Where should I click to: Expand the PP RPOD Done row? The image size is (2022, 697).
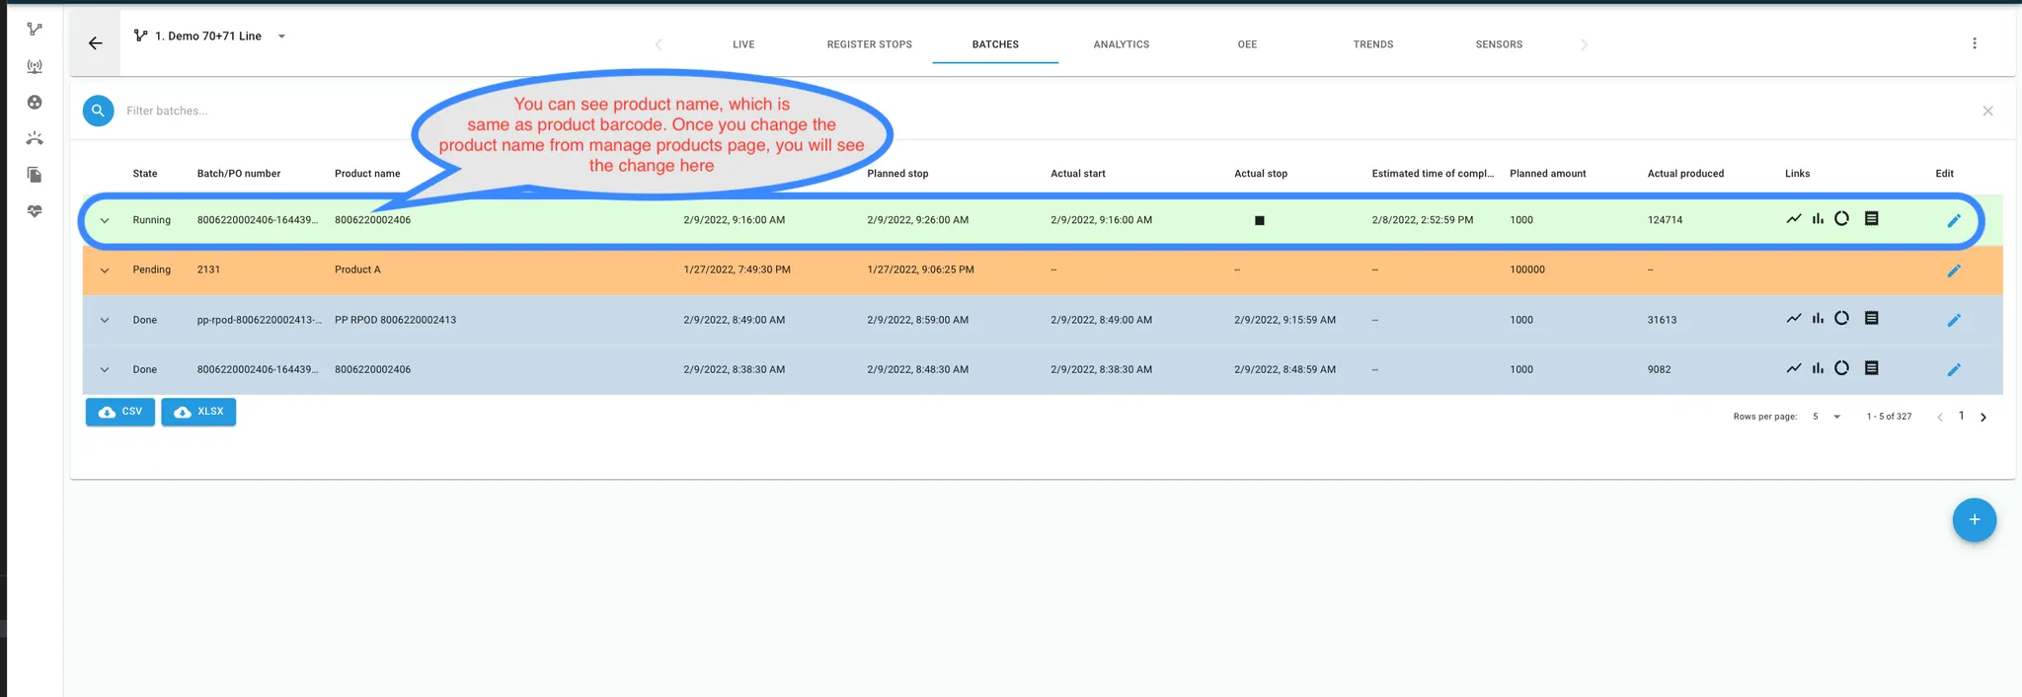pyautogui.click(x=105, y=320)
